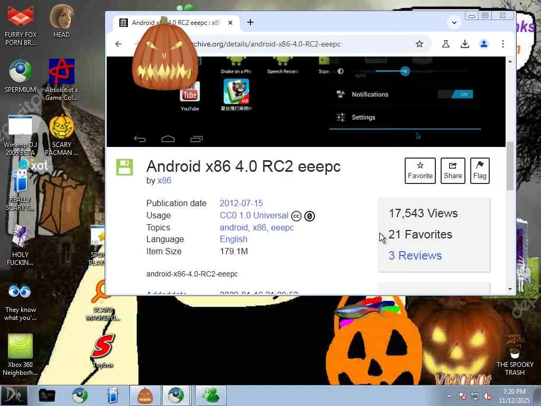This screenshot has height=406, width=541.
Task: Click the Share button
Action: pos(453,171)
